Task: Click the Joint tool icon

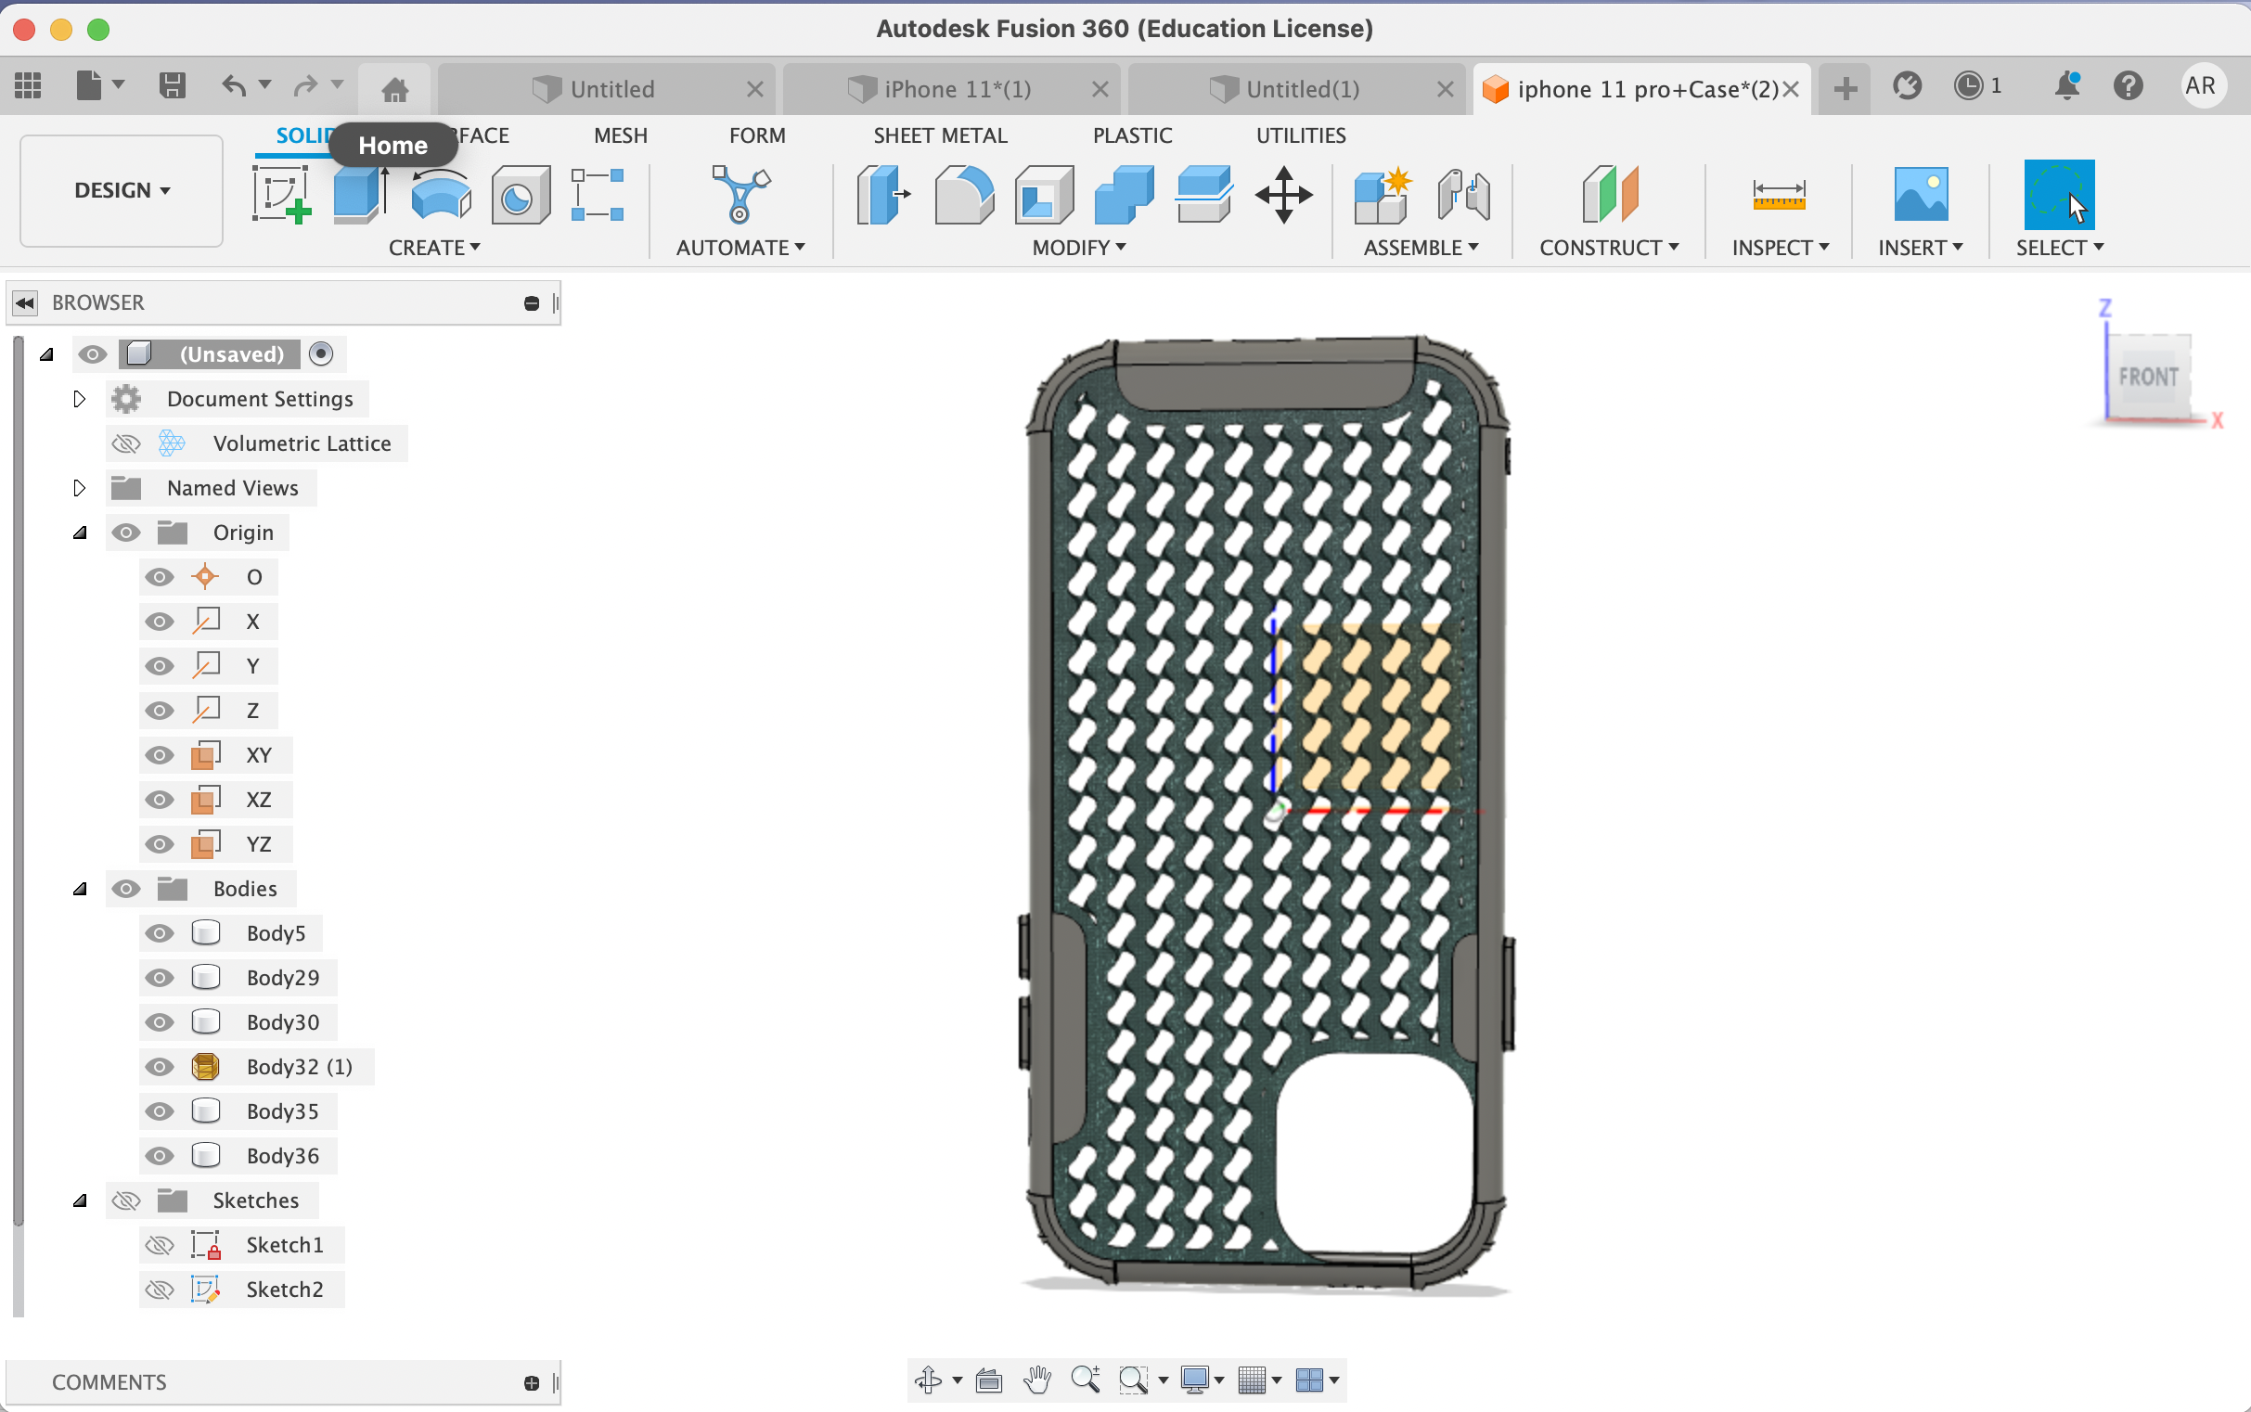Action: pyautogui.click(x=1462, y=194)
